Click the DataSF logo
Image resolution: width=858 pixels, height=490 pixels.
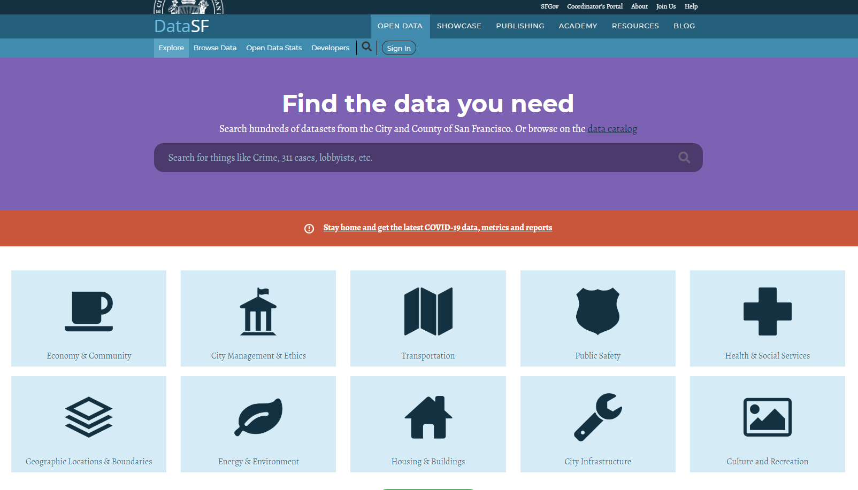[x=181, y=26]
